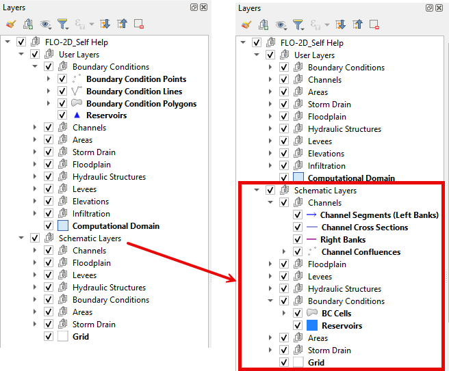449x371 pixels.
Task: Select the Reservoirs layer with triangle symbol
Action: (106, 116)
